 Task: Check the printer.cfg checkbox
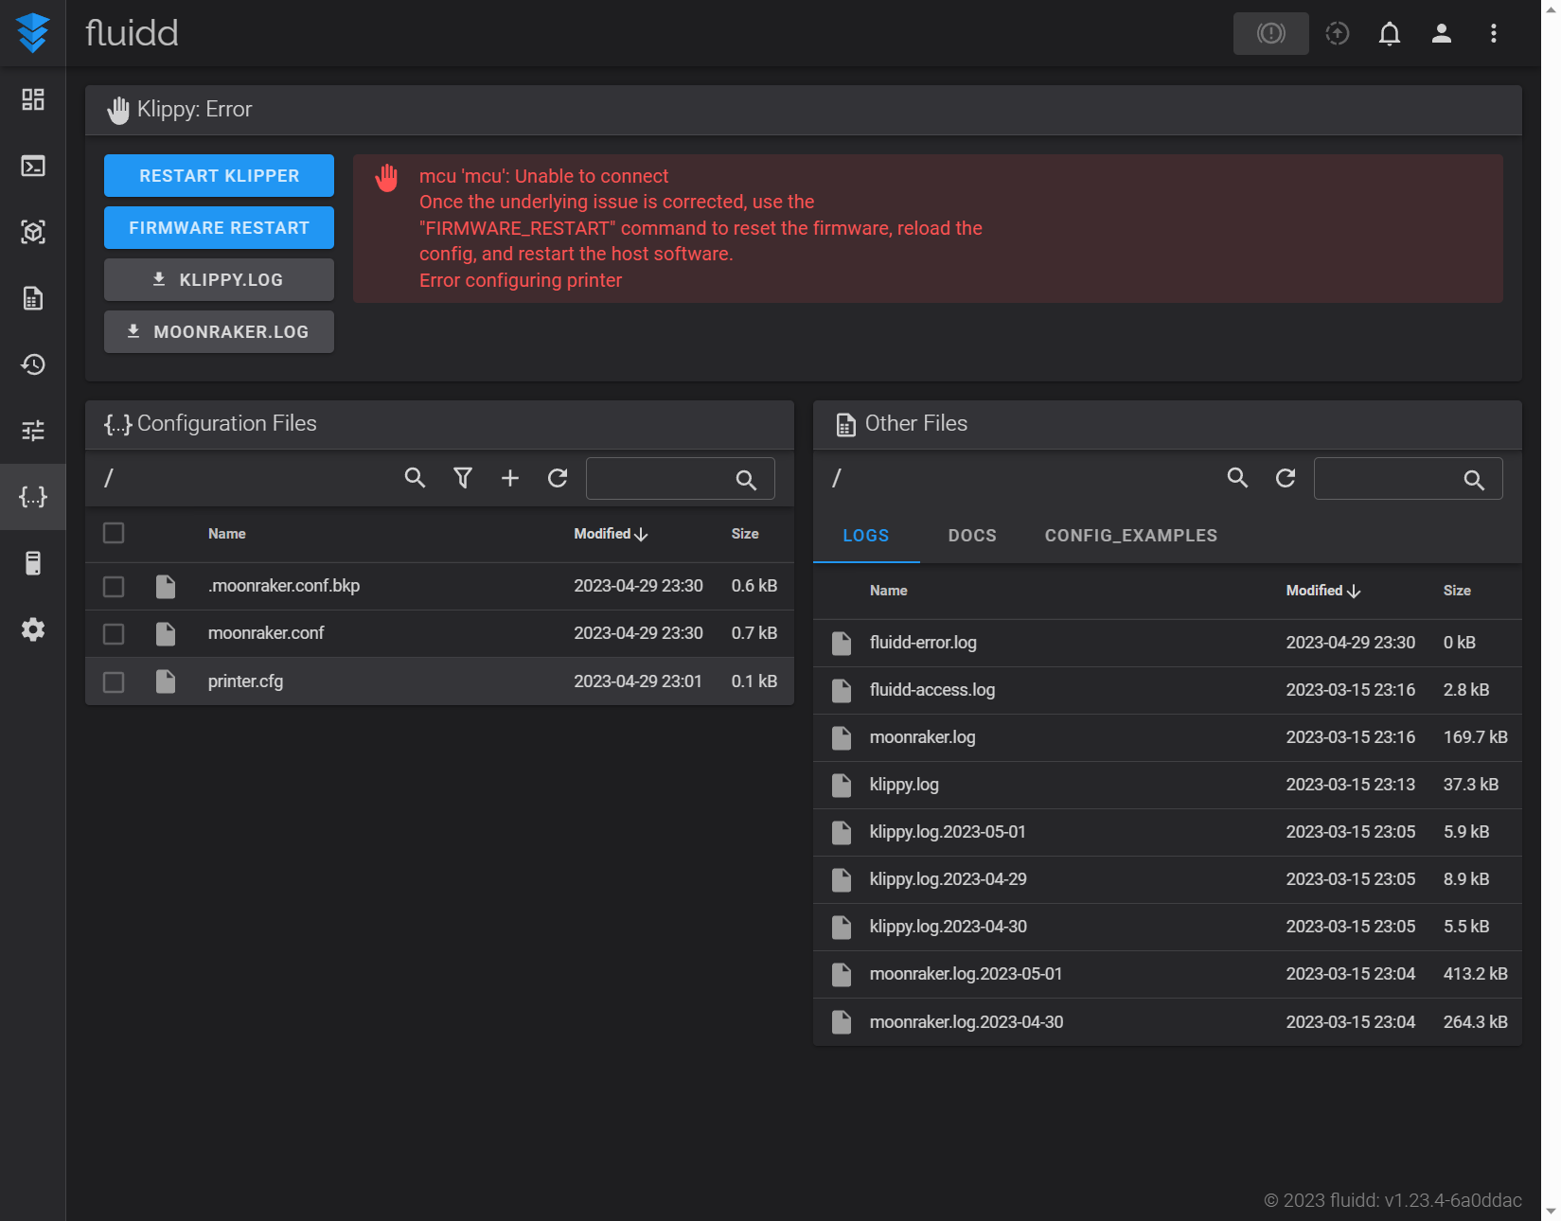[x=114, y=681]
